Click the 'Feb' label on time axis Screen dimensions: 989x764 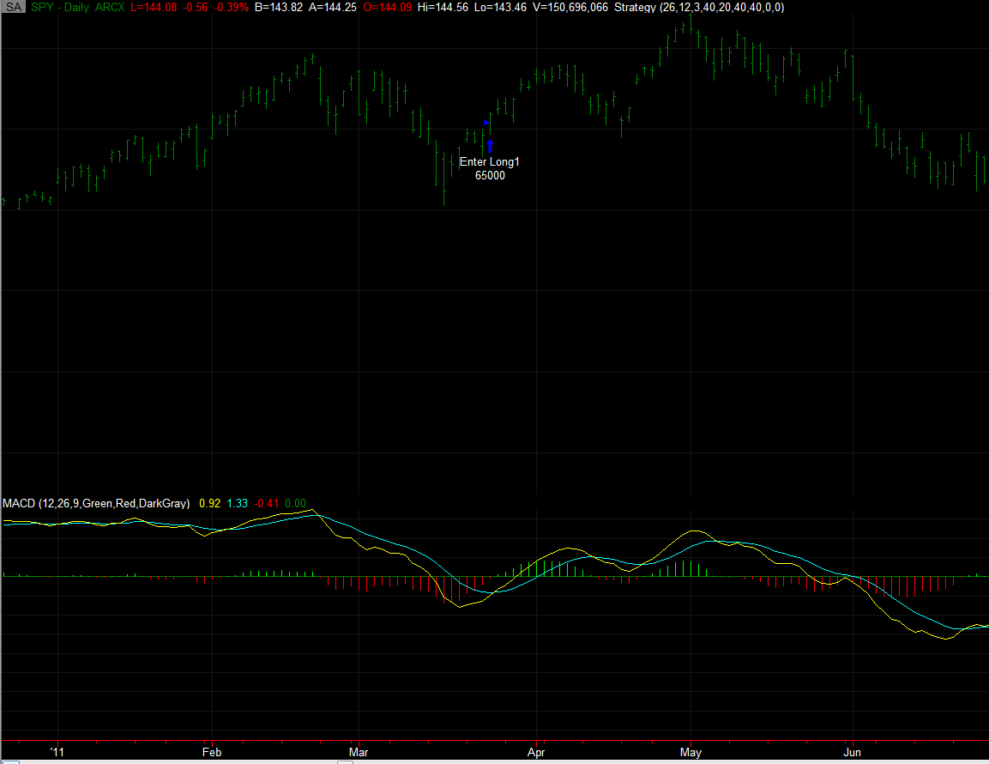212,752
